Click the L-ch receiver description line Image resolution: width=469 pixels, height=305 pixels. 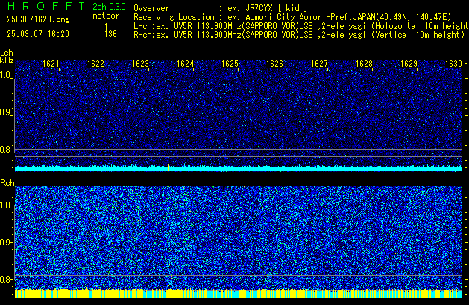(301, 26)
